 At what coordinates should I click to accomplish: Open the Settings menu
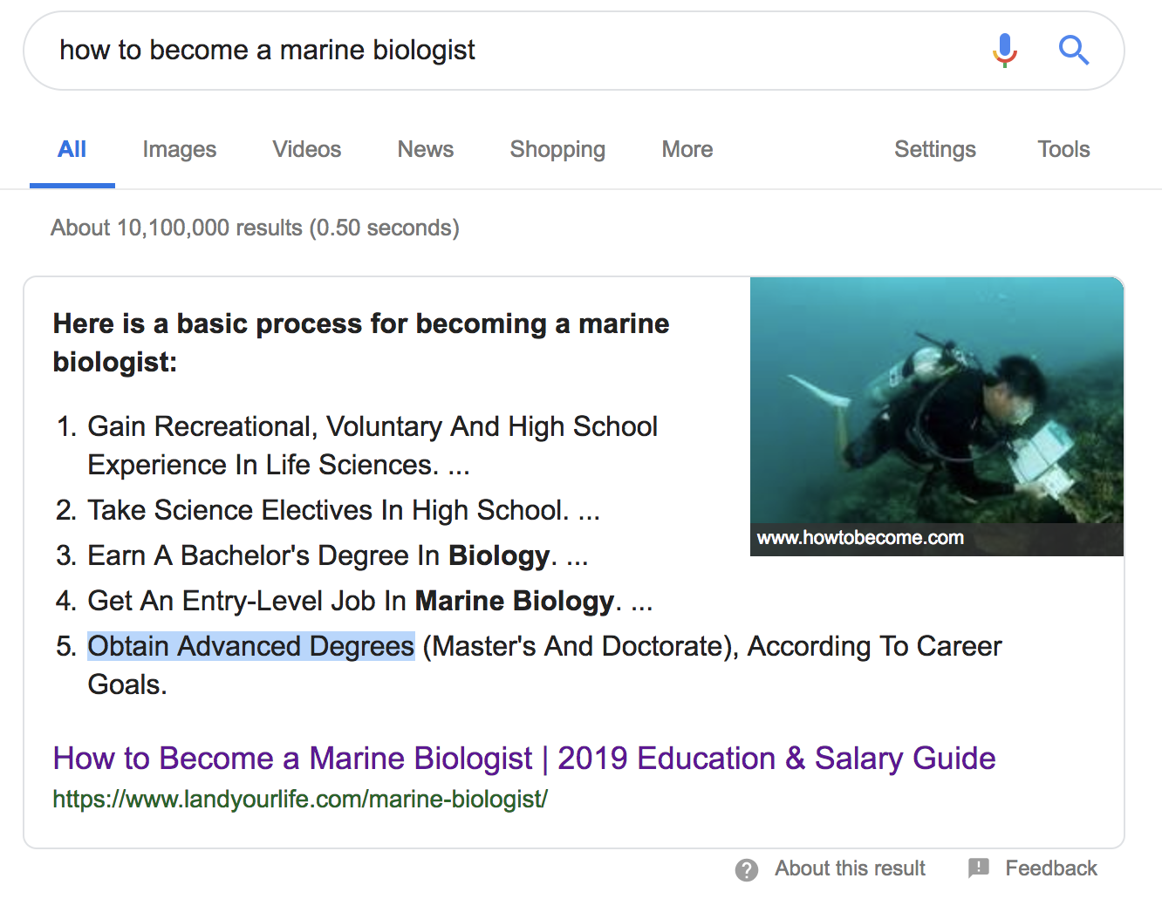[935, 149]
